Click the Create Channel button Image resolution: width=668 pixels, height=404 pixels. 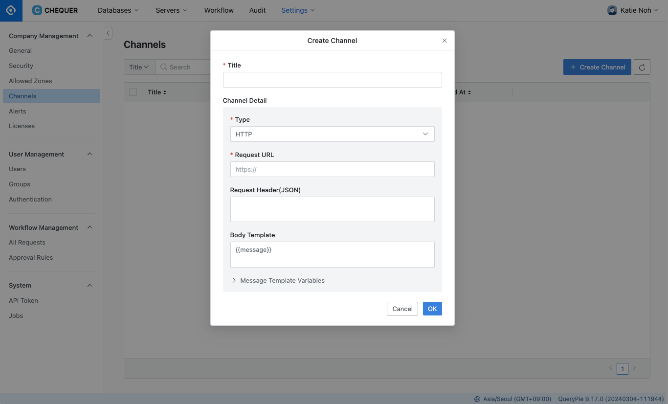597,67
